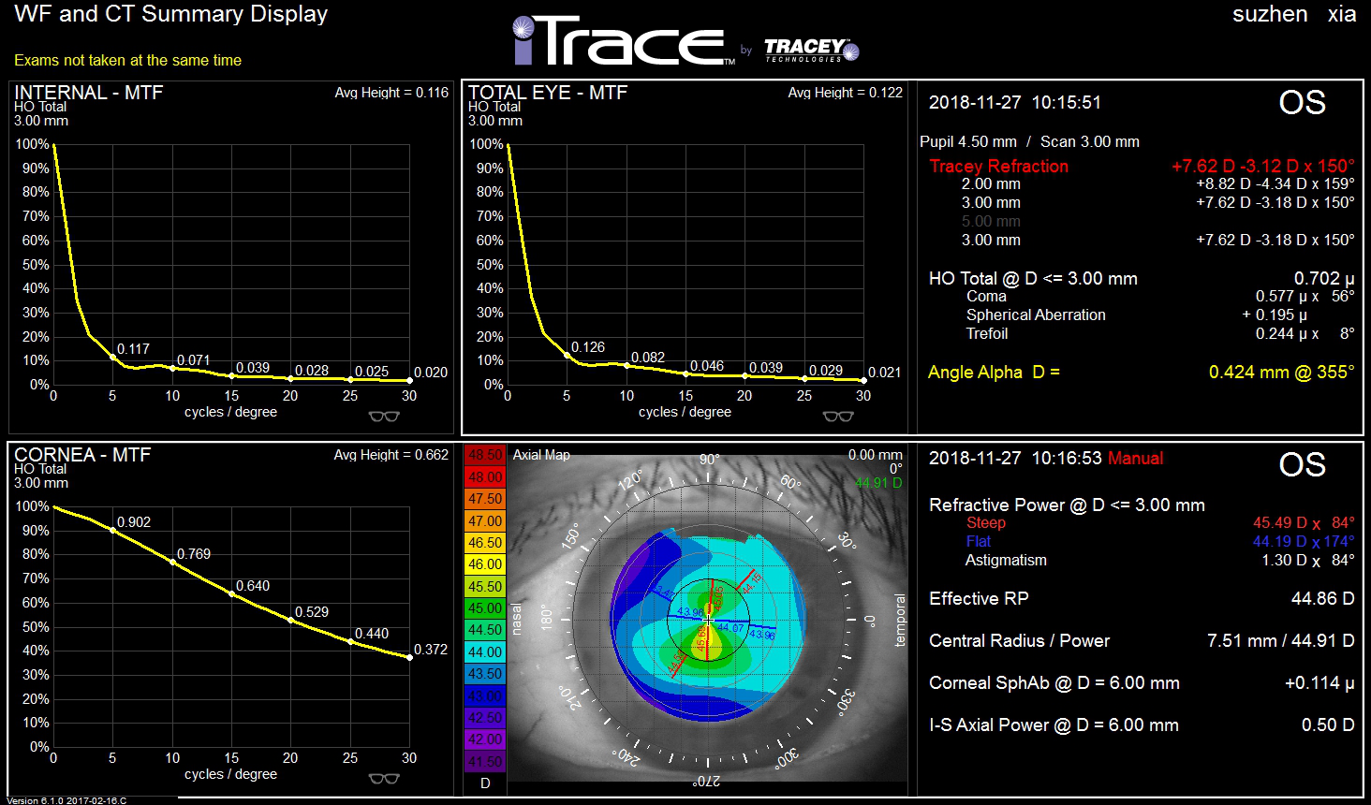Click the 0.071 data point on Internal MTF
Image resolution: width=1371 pixels, height=805 pixels.
click(x=172, y=368)
